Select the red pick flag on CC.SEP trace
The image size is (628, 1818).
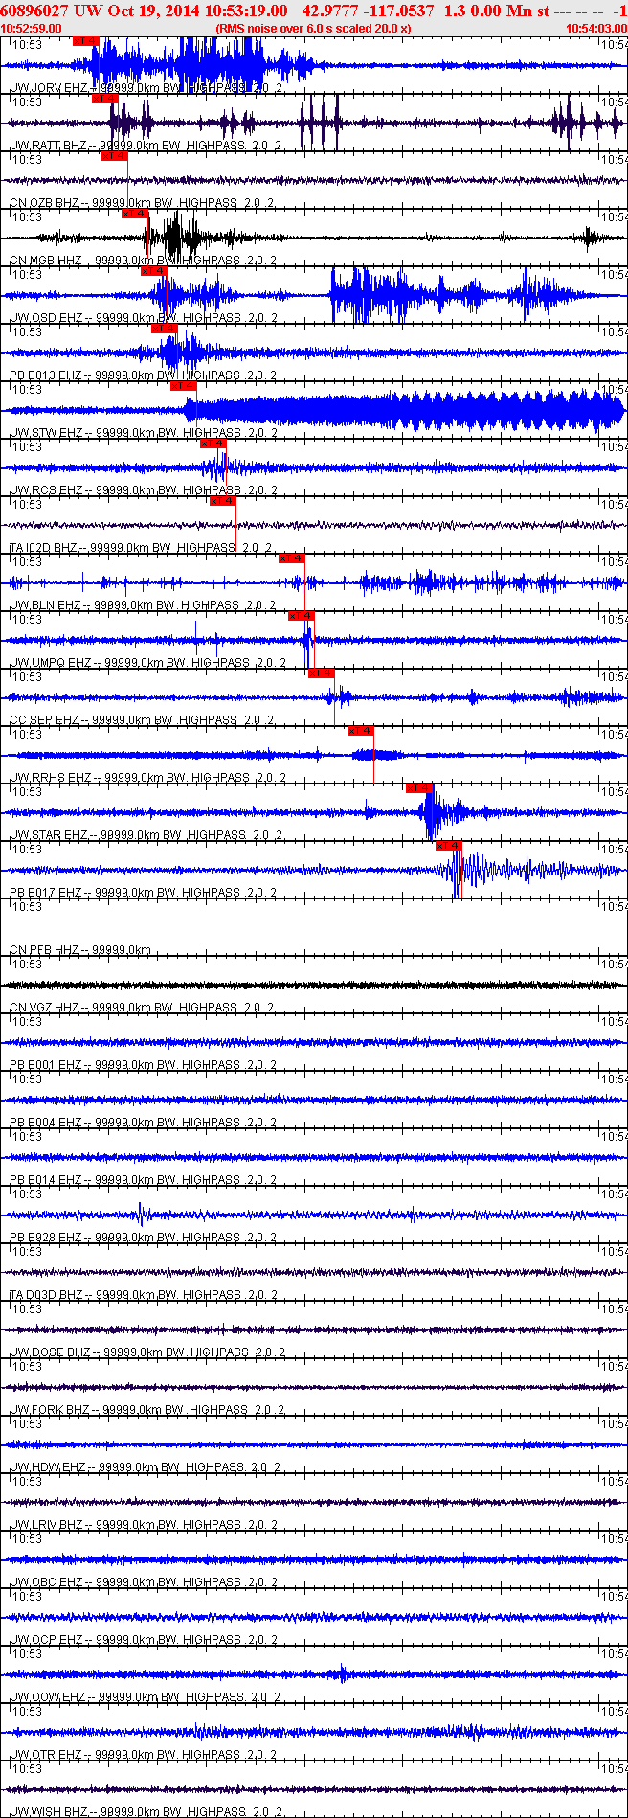(x=322, y=673)
